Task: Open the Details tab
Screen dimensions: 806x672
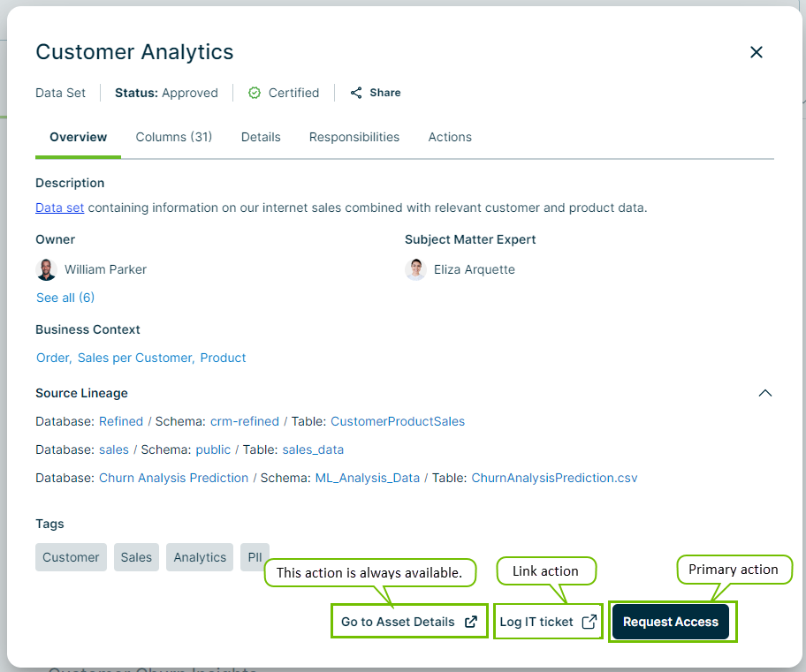Action: [x=261, y=137]
